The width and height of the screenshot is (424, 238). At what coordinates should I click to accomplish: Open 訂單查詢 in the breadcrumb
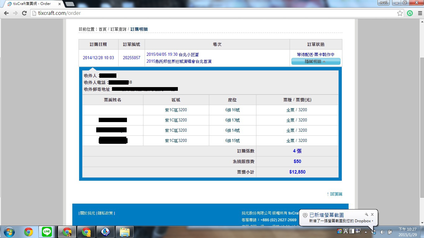118,29
